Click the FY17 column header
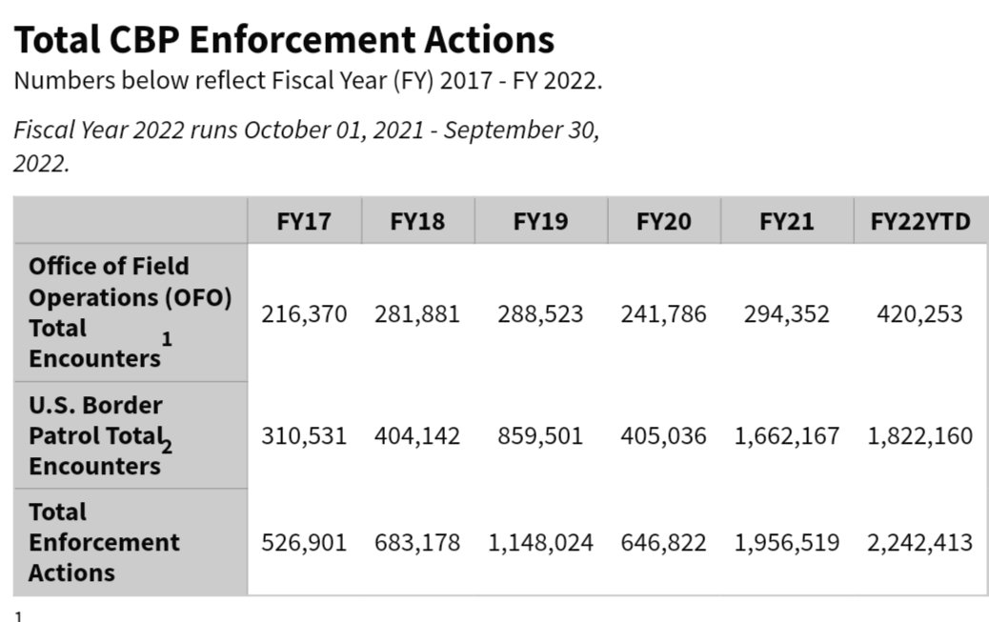Viewport: 989px width, 622px height. click(304, 222)
